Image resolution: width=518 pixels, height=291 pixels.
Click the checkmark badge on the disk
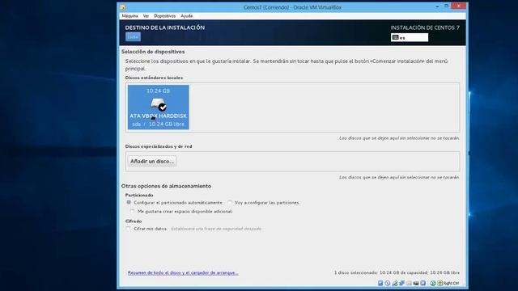pos(162,108)
